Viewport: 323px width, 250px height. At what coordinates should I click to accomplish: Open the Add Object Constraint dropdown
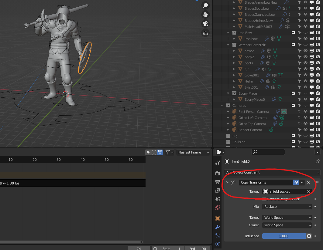272,172
